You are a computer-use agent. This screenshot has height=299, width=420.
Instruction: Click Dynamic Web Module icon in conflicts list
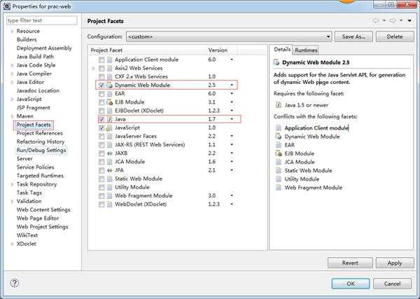pos(279,137)
